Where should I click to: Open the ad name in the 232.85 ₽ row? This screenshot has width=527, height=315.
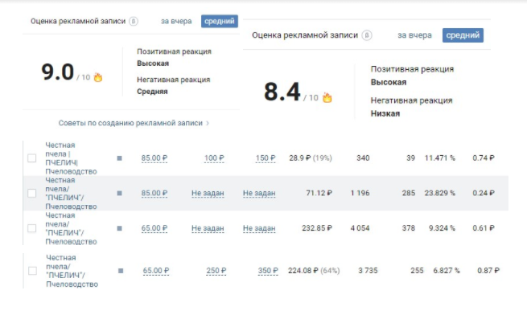point(71,228)
